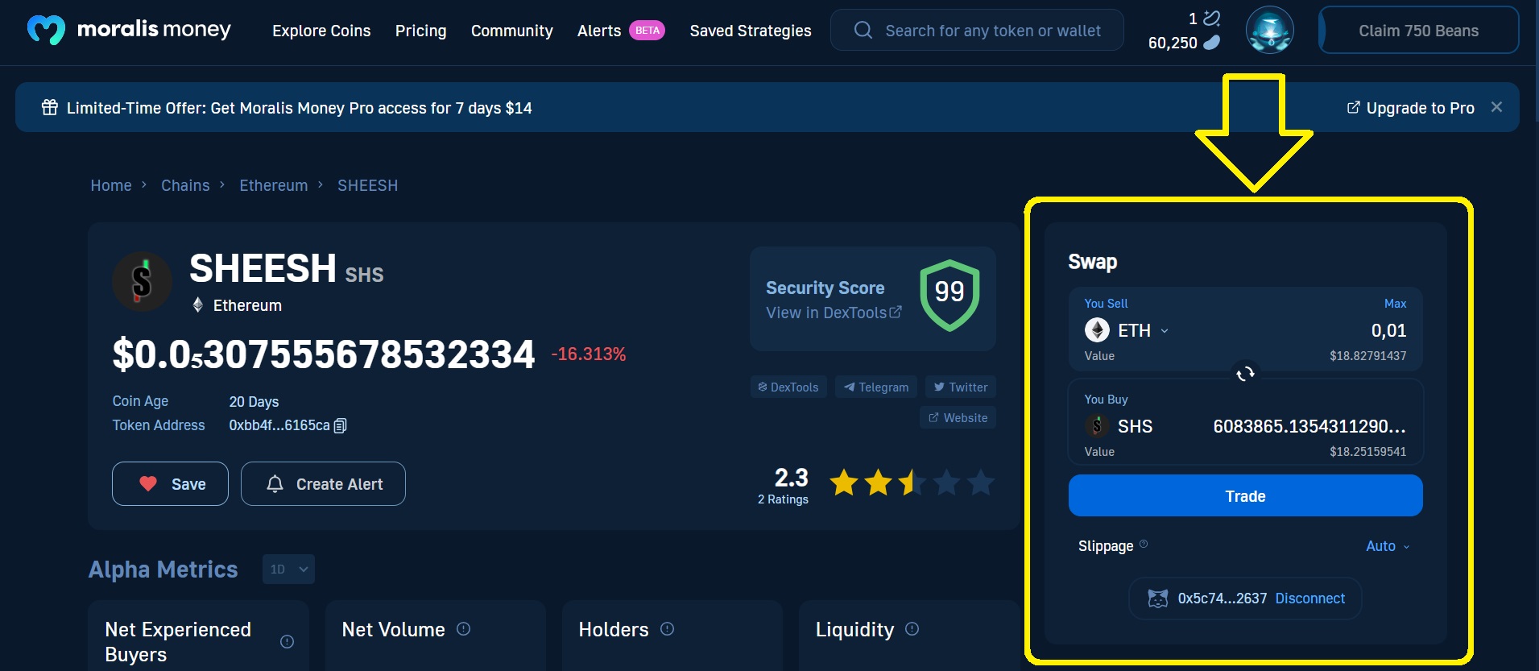Open the Telegram link
Image resolution: width=1539 pixels, height=671 pixels.
click(876, 387)
